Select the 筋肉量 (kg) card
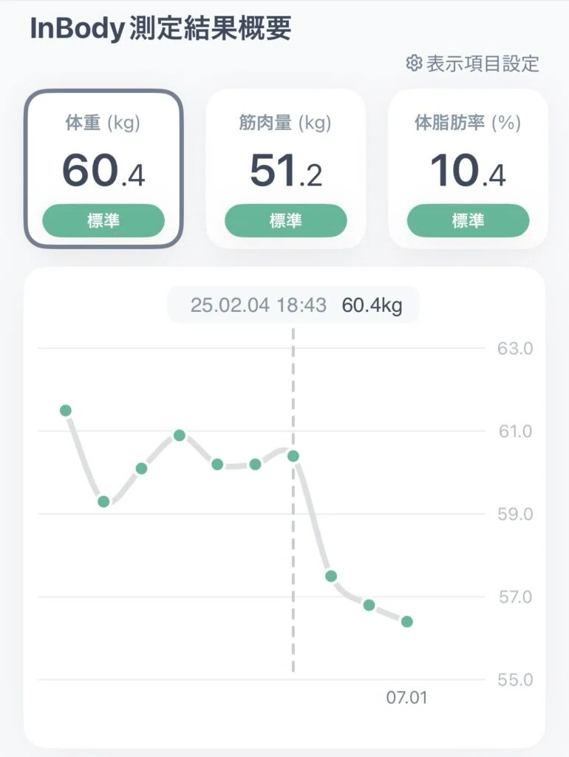569x757 pixels. tap(286, 169)
